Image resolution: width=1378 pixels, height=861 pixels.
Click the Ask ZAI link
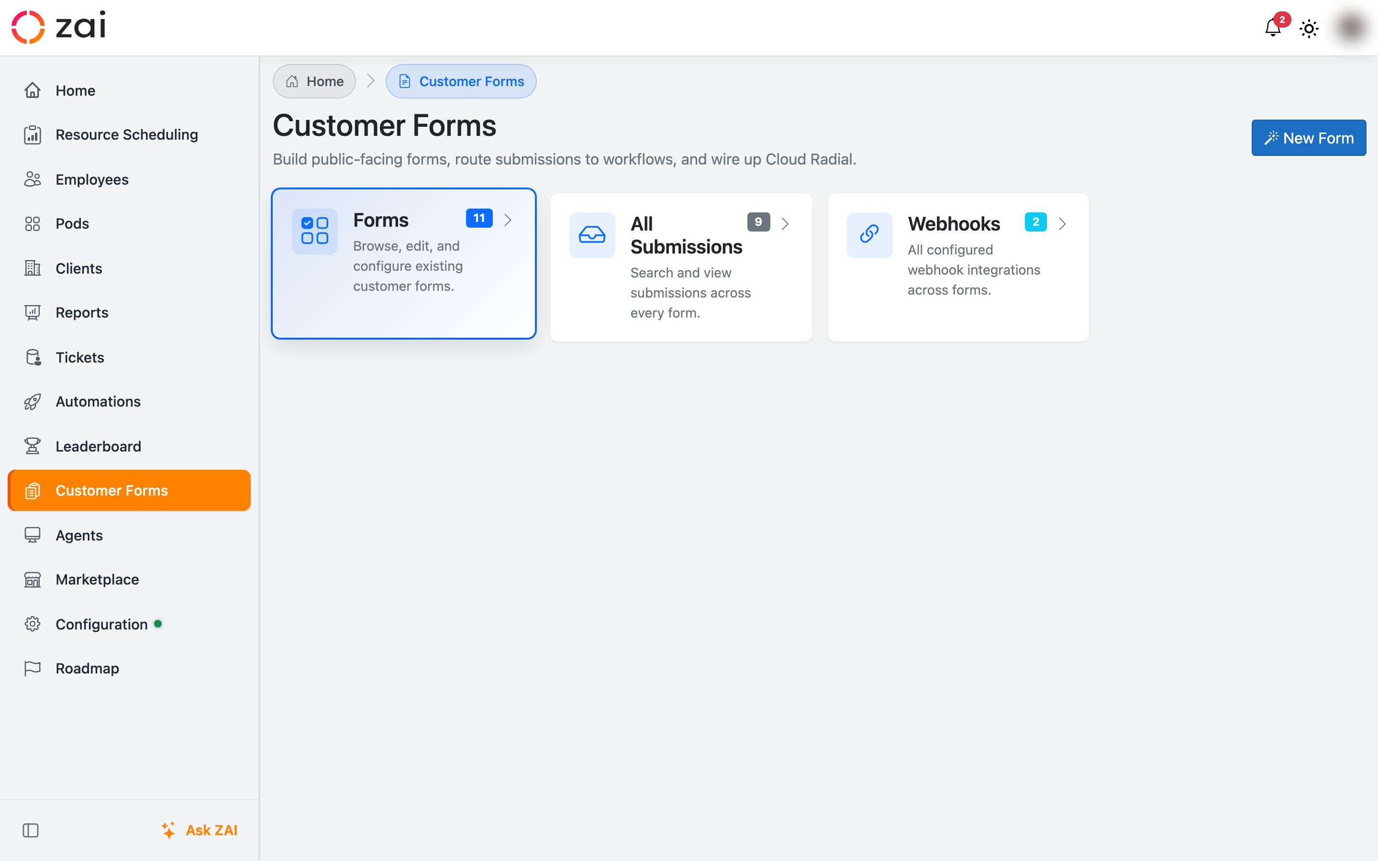click(200, 830)
